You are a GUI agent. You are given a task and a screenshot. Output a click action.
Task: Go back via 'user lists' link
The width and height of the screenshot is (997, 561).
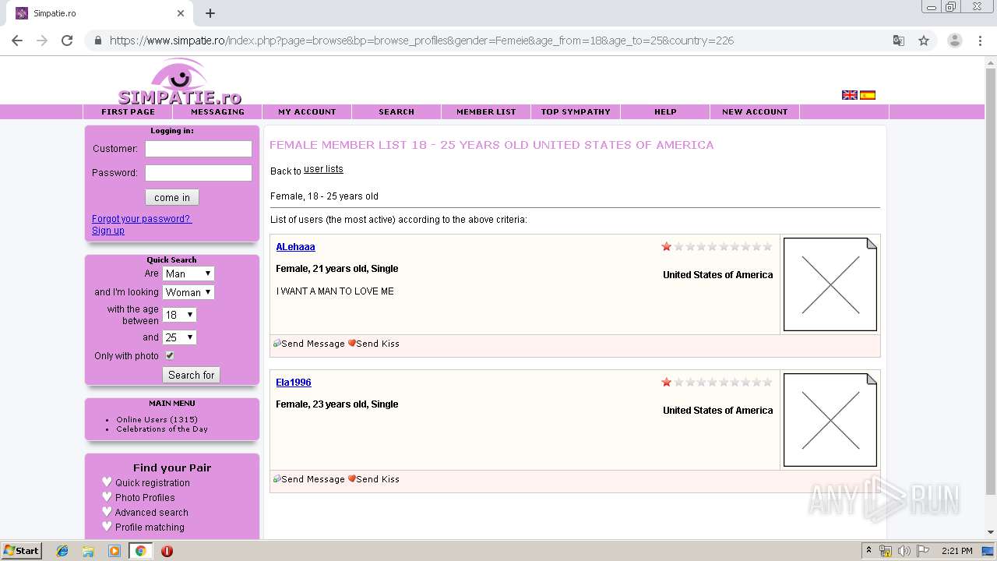(x=323, y=169)
